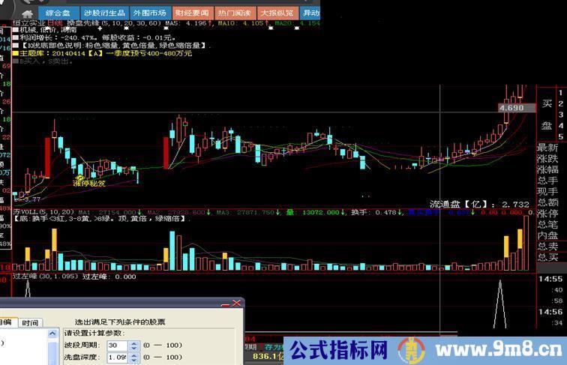Decrease 波段周期 value with down arrow
The height and width of the screenshot is (365, 567).
point(133,348)
